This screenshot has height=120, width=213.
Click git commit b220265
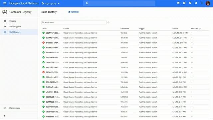(x=124, y=97)
